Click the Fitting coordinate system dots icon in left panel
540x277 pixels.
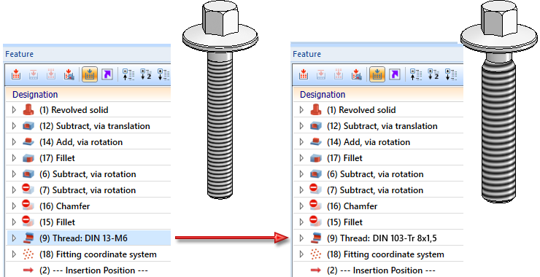(28, 254)
